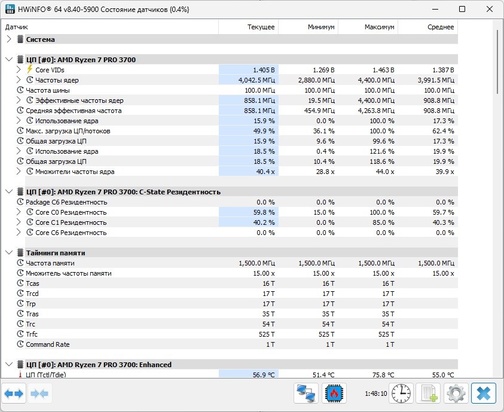Click the 525 T current Trfc value
Image resolution: width=504 pixels, height=412 pixels.
tap(267, 334)
